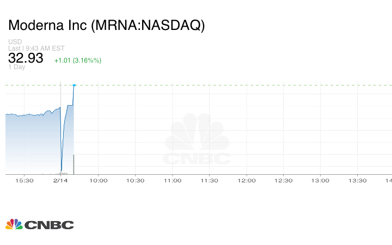Click the 13:00 time axis label
Screen dimensions: 392x245
(320, 180)
